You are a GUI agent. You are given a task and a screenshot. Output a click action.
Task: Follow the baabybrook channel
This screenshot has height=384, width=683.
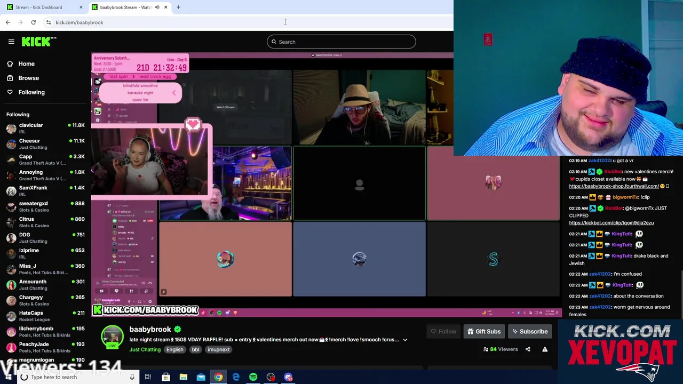click(443, 332)
